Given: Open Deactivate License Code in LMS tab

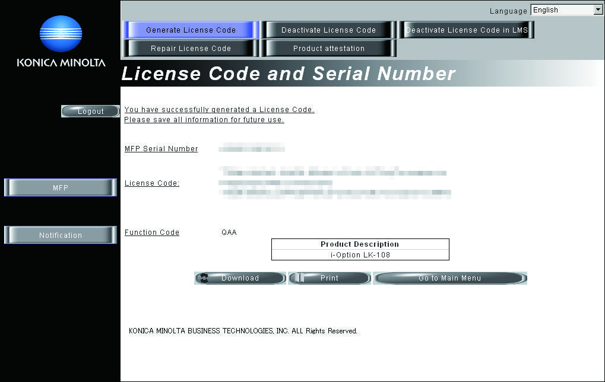Looking at the screenshot, I should 467,30.
